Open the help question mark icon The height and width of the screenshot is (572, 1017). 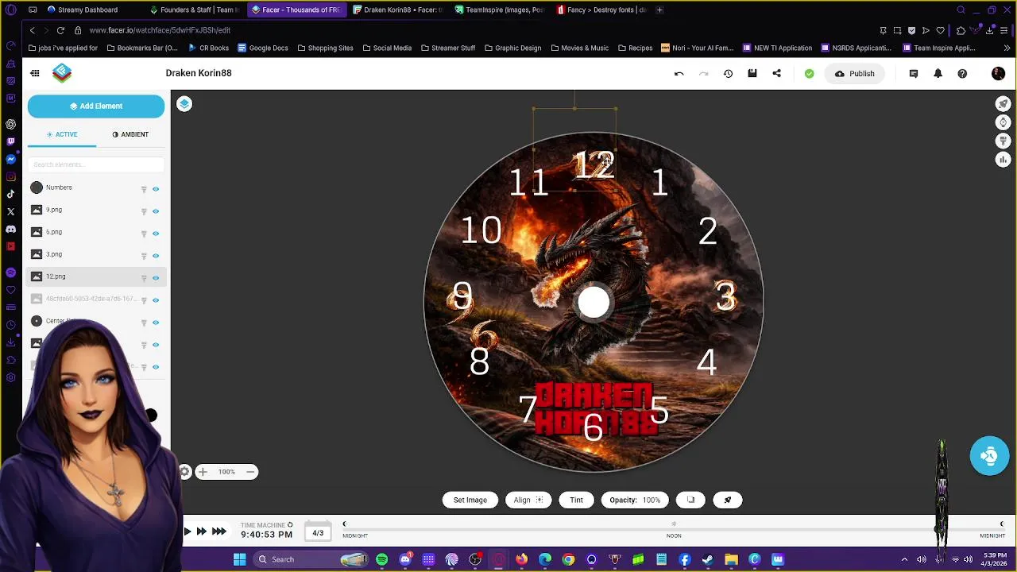coord(962,73)
